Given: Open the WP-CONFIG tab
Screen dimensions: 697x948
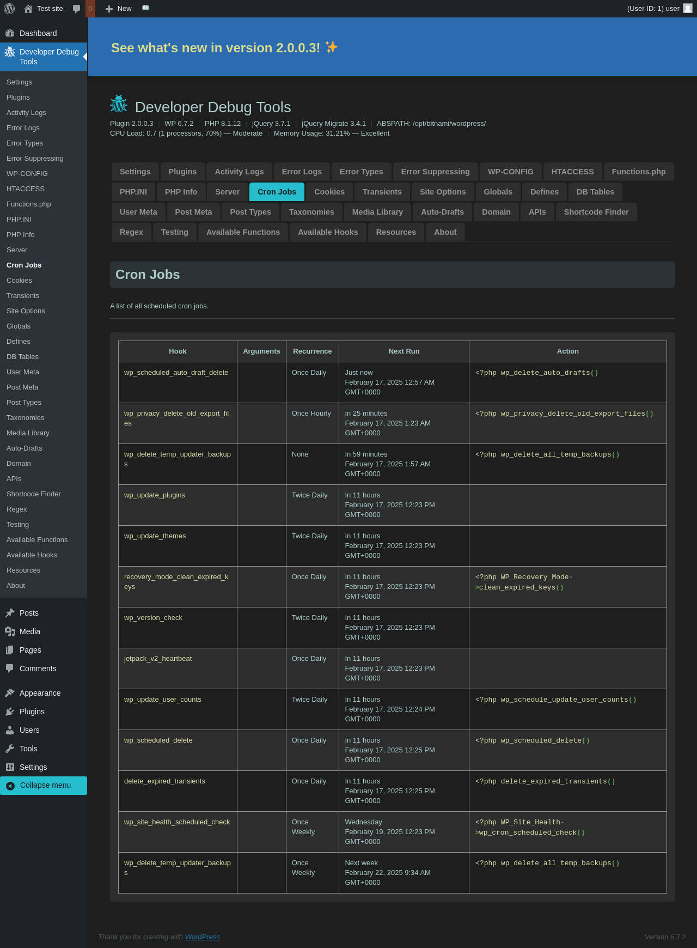Looking at the screenshot, I should coord(510,172).
